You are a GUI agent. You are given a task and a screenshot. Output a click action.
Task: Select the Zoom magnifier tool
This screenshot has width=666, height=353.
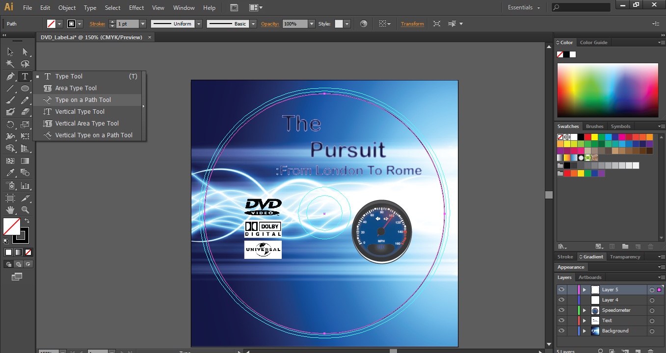click(25, 210)
